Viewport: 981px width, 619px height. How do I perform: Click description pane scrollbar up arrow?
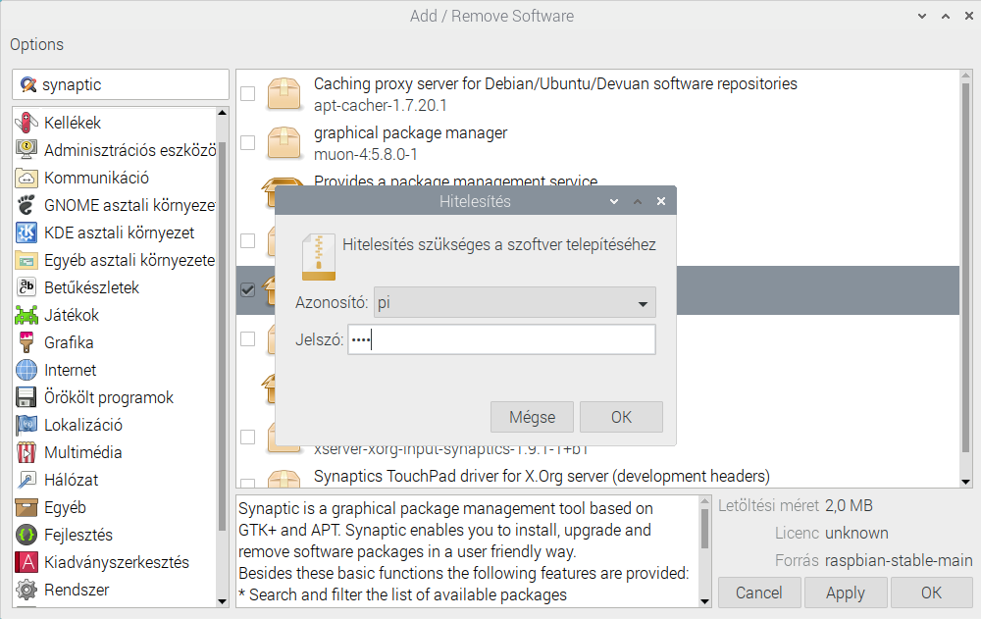coord(704,501)
